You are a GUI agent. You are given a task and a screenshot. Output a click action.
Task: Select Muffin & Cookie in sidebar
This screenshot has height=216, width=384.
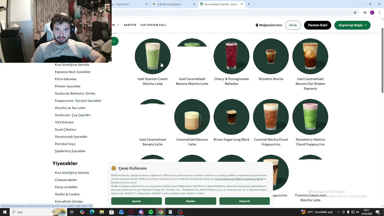click(67, 194)
